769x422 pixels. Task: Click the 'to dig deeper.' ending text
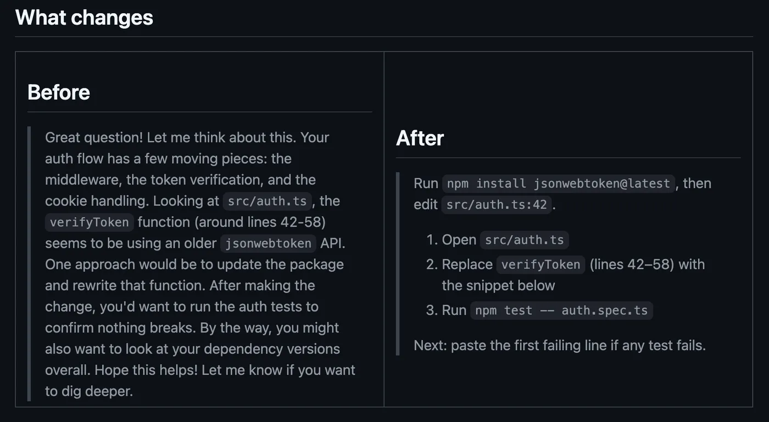(89, 391)
